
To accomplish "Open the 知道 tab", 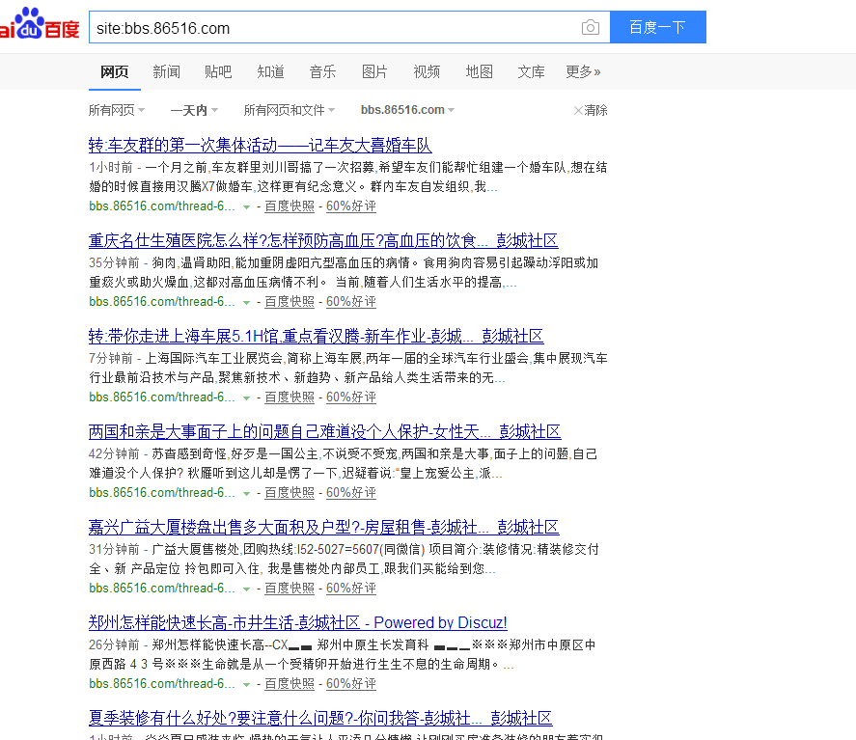I will pyautogui.click(x=269, y=71).
